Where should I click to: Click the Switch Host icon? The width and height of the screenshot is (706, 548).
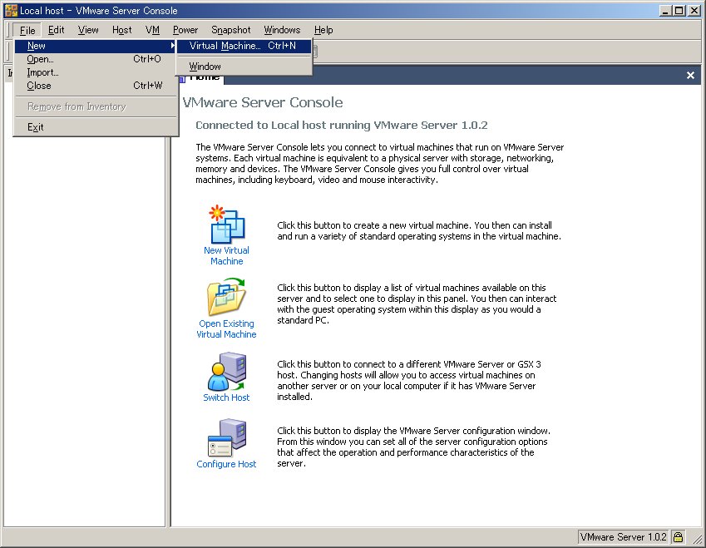tap(227, 372)
